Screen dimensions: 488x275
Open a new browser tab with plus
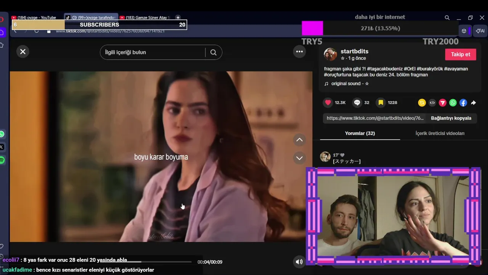point(178,18)
